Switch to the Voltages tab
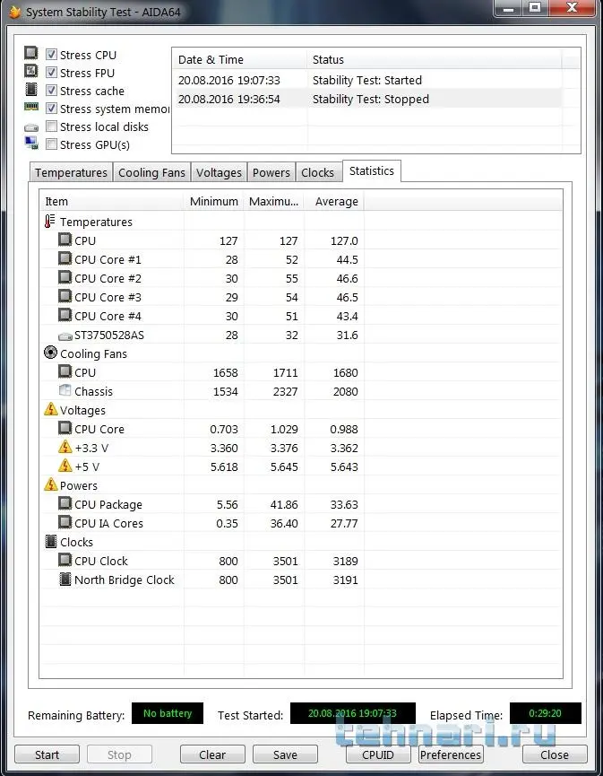603x776 pixels. pos(219,173)
